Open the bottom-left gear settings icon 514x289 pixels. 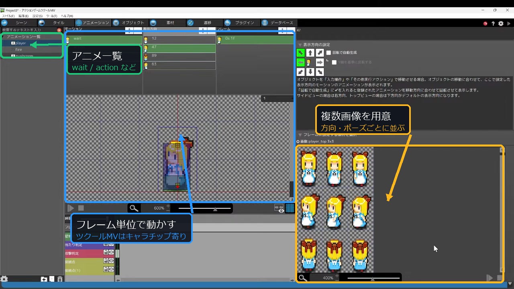point(4,279)
